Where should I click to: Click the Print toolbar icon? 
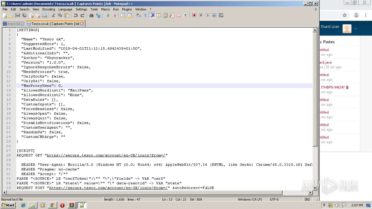pyautogui.click(x=44, y=15)
